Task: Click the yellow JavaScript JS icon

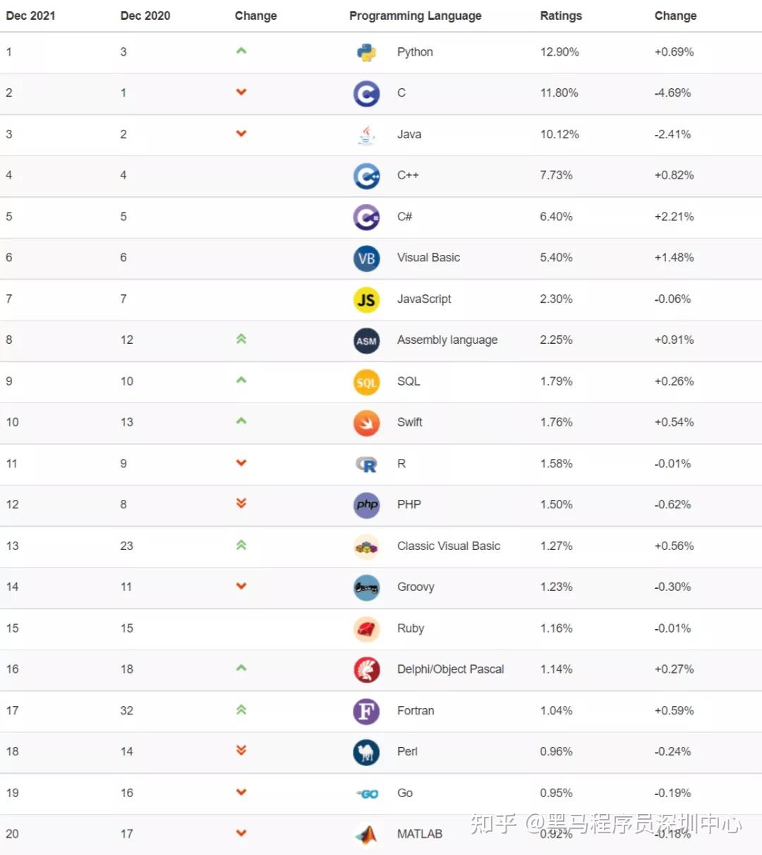Action: [x=366, y=300]
